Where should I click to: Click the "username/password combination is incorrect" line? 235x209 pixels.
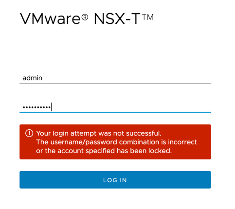coord(116,142)
